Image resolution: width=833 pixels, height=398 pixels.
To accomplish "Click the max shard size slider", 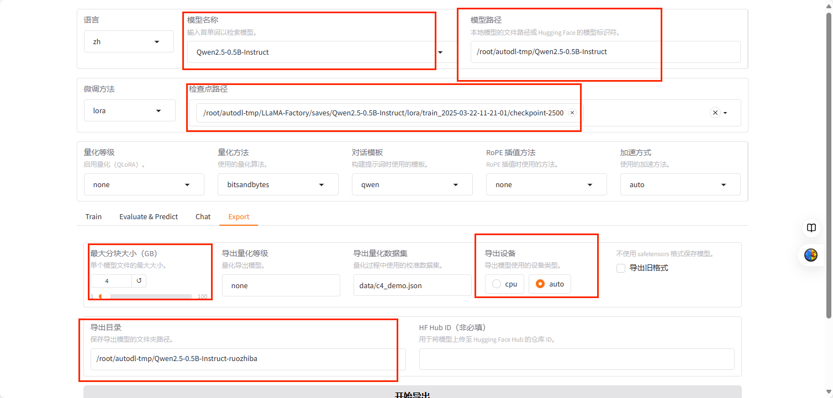I will click(x=146, y=296).
